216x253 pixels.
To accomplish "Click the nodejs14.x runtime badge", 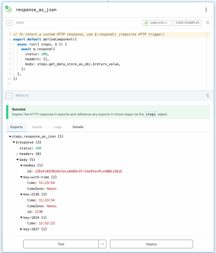I will click(157, 23).
